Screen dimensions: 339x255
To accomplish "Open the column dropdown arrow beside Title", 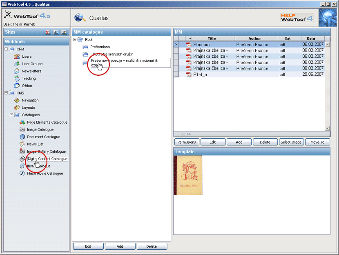I will tap(190, 38).
